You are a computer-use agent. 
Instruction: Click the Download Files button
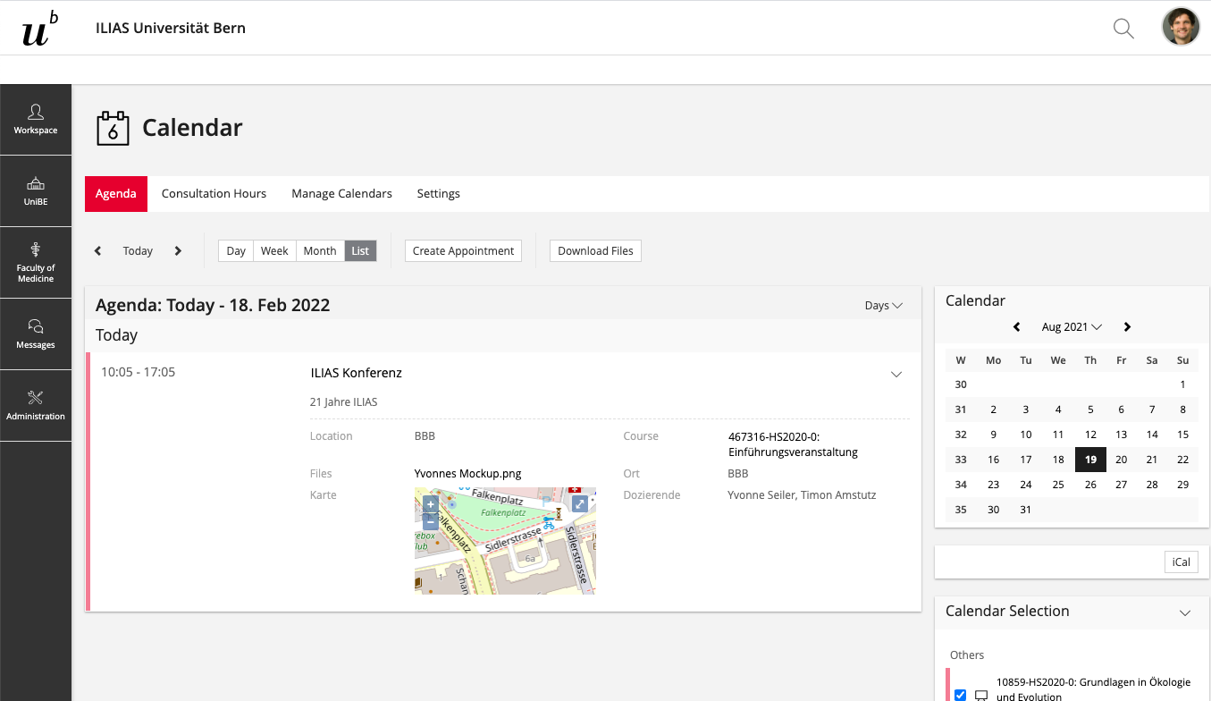[595, 251]
